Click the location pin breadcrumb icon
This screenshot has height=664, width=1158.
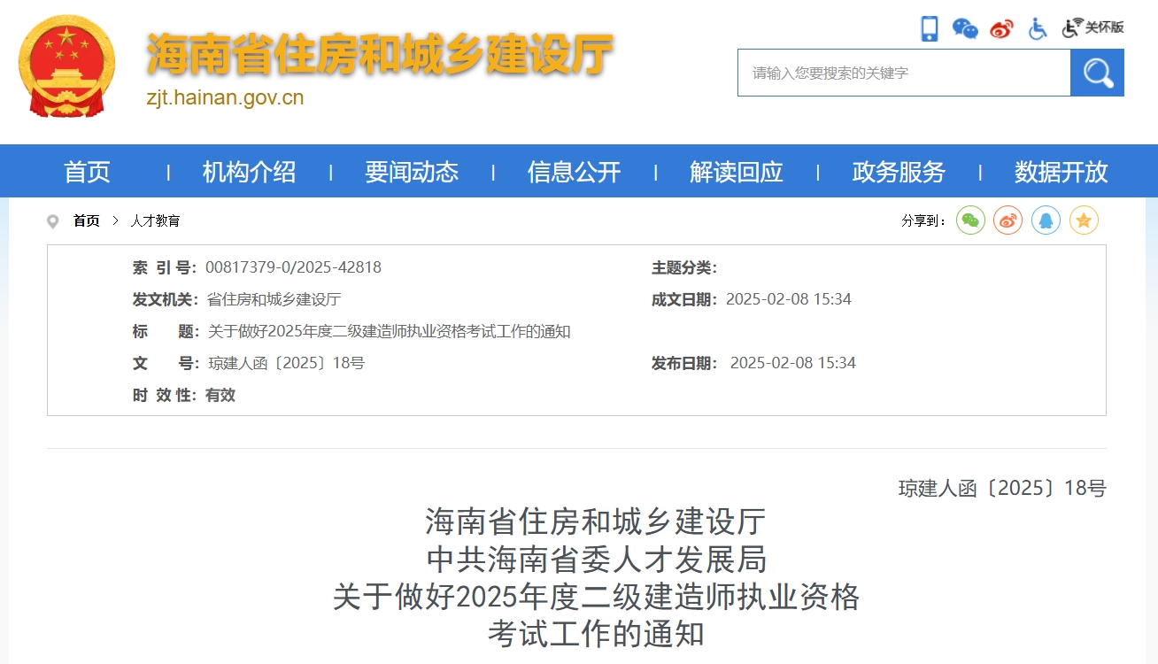(x=53, y=221)
